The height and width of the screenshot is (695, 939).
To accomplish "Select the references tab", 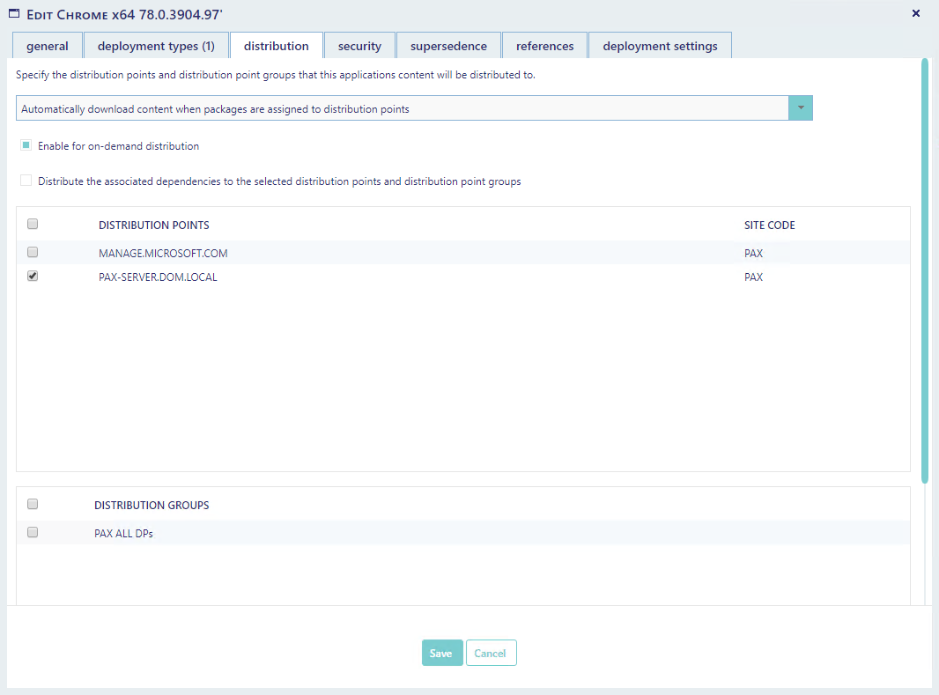I will (x=544, y=46).
